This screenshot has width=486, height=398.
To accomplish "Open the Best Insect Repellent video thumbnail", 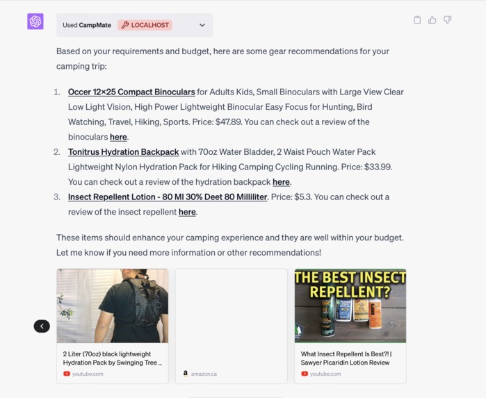I will coord(350,306).
